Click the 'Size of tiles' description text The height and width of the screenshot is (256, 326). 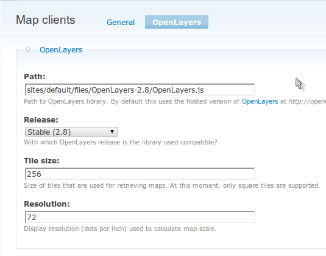coord(172,185)
